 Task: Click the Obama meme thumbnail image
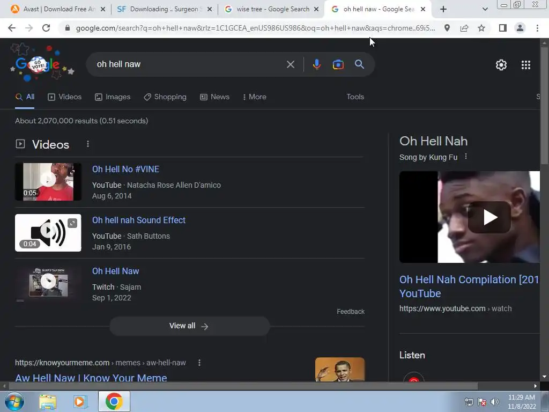pyautogui.click(x=339, y=369)
